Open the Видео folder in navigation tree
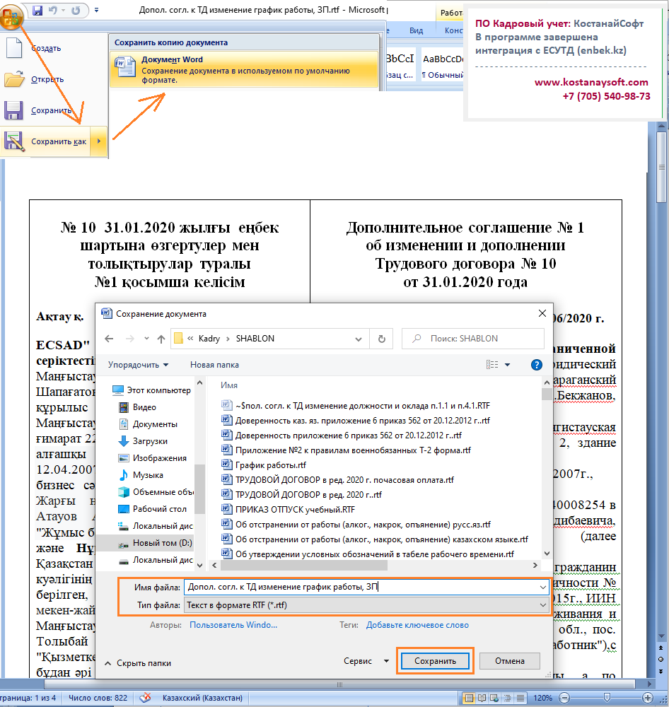This screenshot has height=707, width=669. point(137,407)
